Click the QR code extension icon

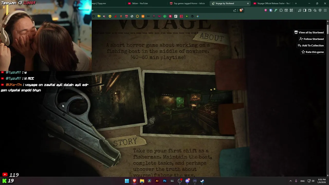[x=291, y=10]
